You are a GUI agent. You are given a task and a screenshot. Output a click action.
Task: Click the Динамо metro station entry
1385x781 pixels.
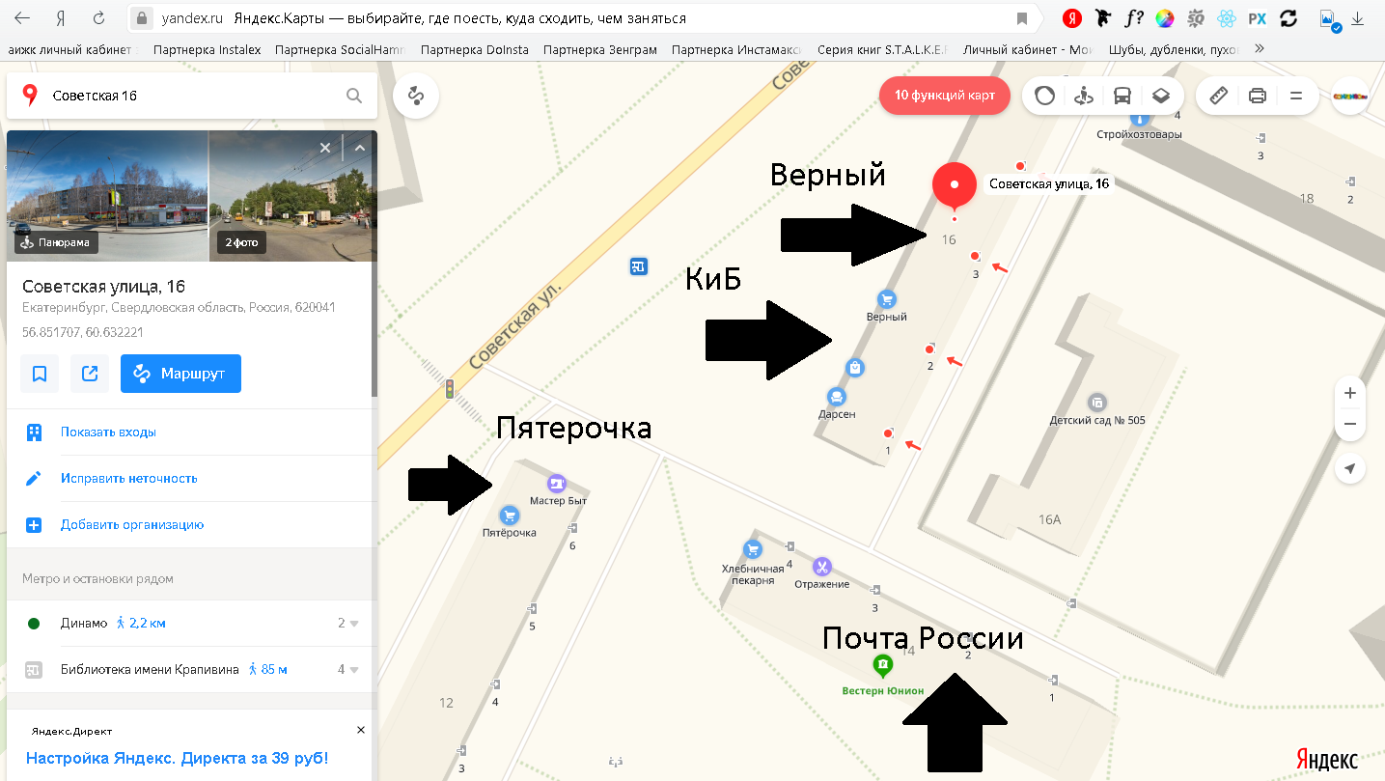coord(84,624)
